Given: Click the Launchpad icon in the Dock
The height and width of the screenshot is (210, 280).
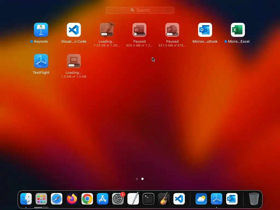Looking at the screenshot, I should [41, 199].
